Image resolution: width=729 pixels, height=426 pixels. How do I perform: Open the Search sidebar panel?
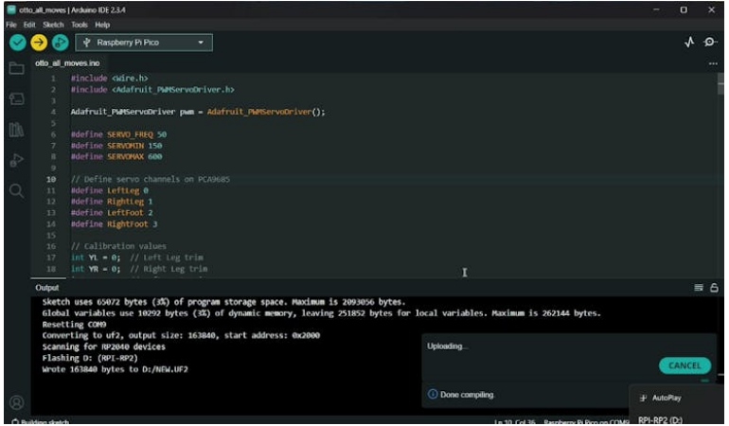pyautogui.click(x=16, y=190)
